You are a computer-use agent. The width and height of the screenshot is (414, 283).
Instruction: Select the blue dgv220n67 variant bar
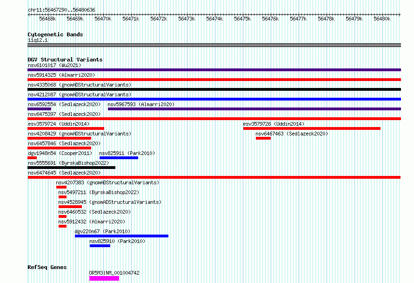coord(122,236)
